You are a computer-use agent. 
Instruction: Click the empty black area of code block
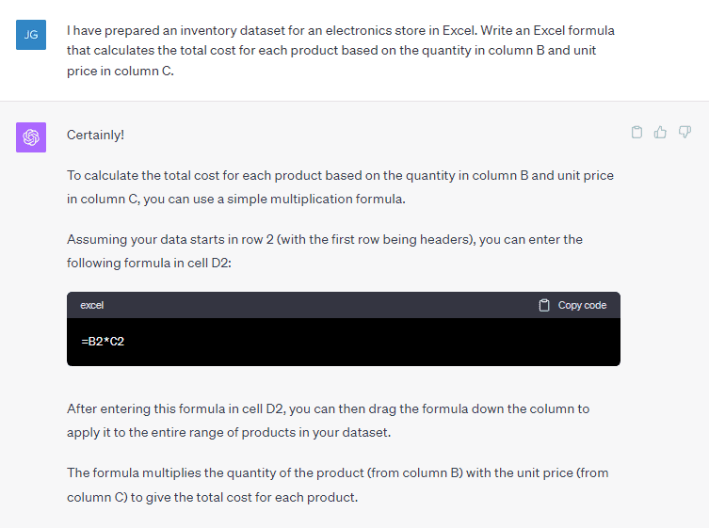tap(371, 342)
